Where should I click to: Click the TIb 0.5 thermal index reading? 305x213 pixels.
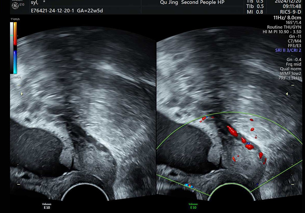(255, 6)
